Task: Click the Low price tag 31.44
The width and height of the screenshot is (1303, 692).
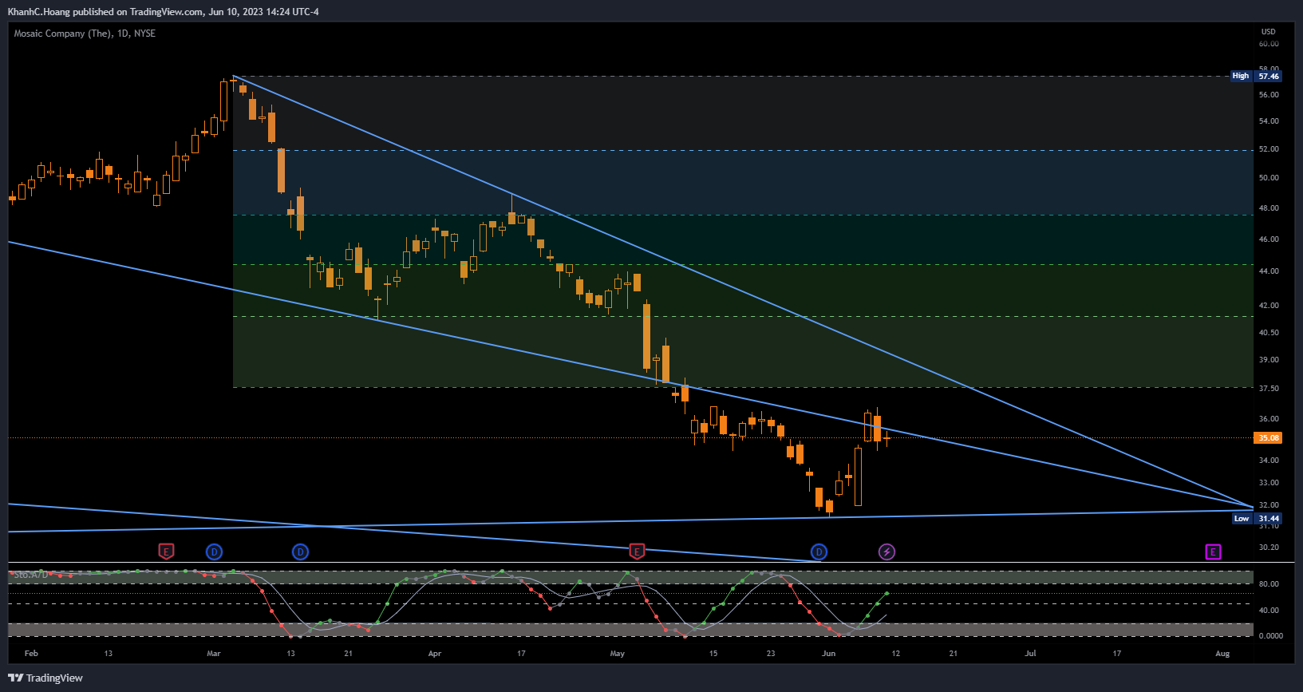Action: [1257, 518]
